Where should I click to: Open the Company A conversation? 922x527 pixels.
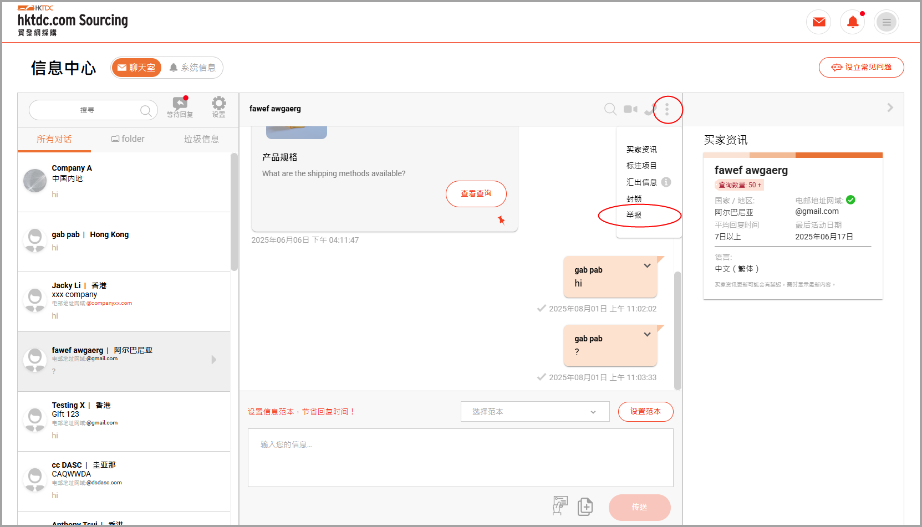[x=124, y=182]
